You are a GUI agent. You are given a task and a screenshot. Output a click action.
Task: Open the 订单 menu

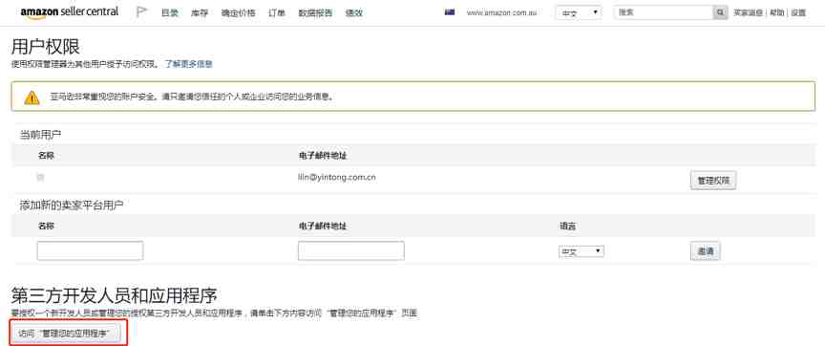point(277,13)
